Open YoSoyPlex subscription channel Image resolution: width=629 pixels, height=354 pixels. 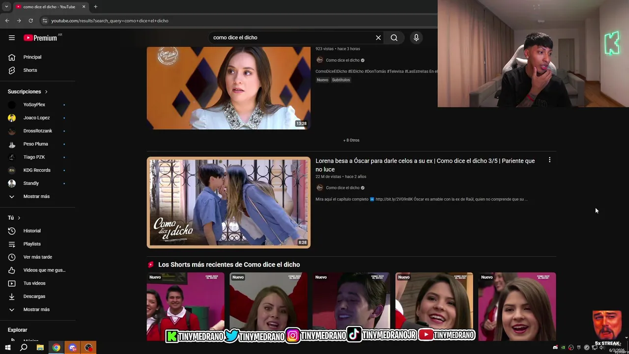tap(34, 105)
